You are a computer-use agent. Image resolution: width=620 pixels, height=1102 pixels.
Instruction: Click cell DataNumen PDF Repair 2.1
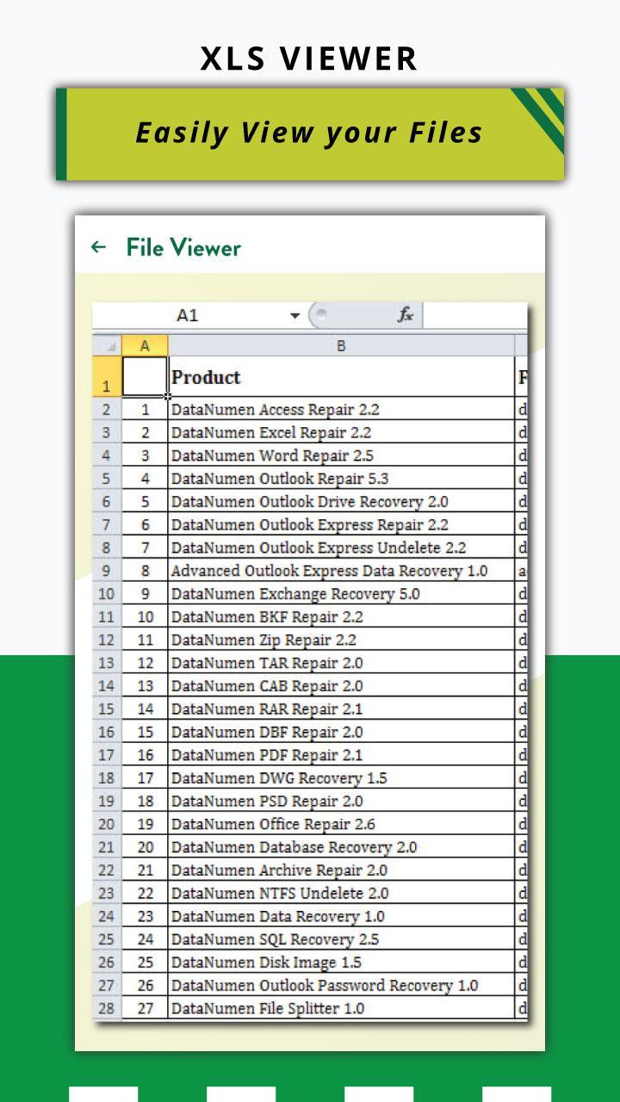341,755
